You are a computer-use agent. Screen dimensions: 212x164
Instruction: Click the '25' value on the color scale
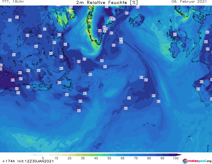69,158
